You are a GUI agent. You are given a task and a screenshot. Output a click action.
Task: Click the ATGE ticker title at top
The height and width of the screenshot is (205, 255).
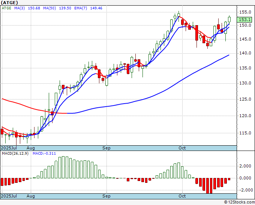[9, 3]
